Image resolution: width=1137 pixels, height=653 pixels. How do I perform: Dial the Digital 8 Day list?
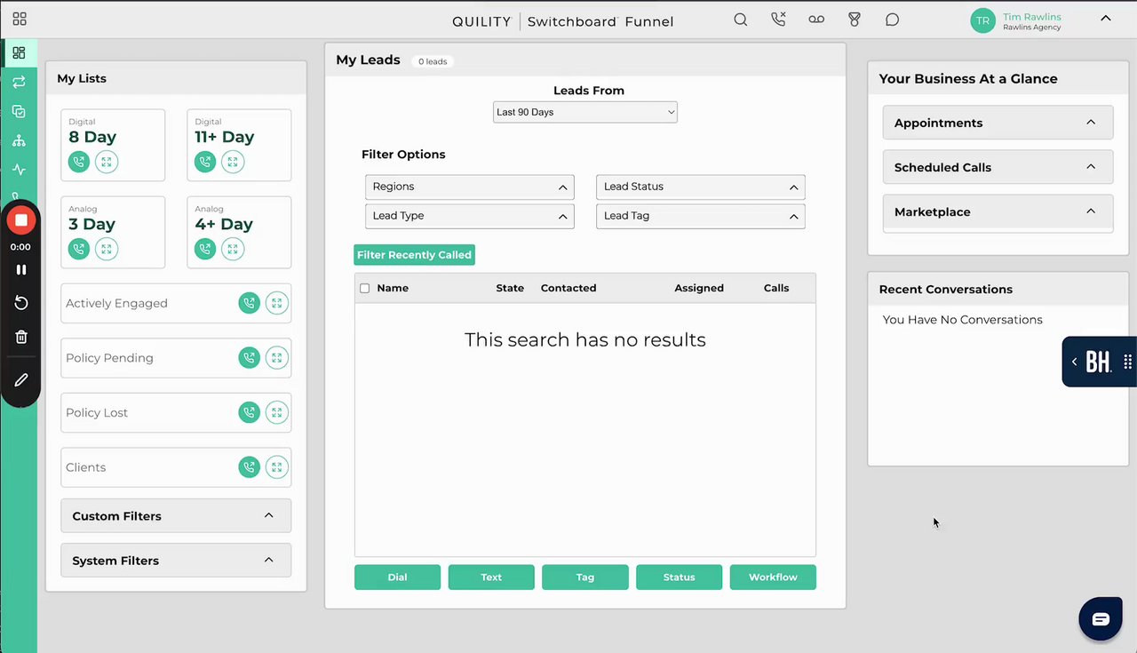[79, 162]
